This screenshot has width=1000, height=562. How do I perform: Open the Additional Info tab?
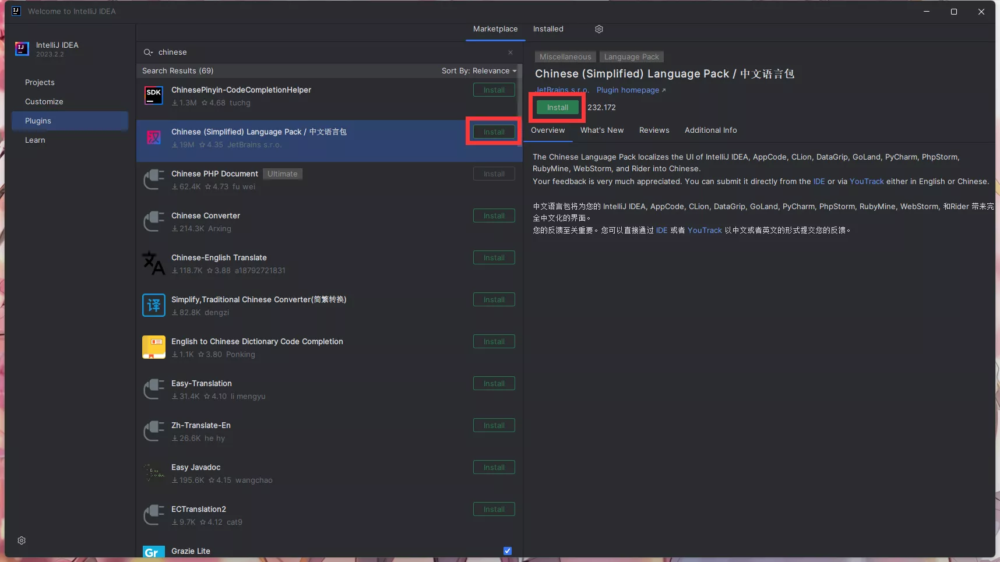click(711, 130)
